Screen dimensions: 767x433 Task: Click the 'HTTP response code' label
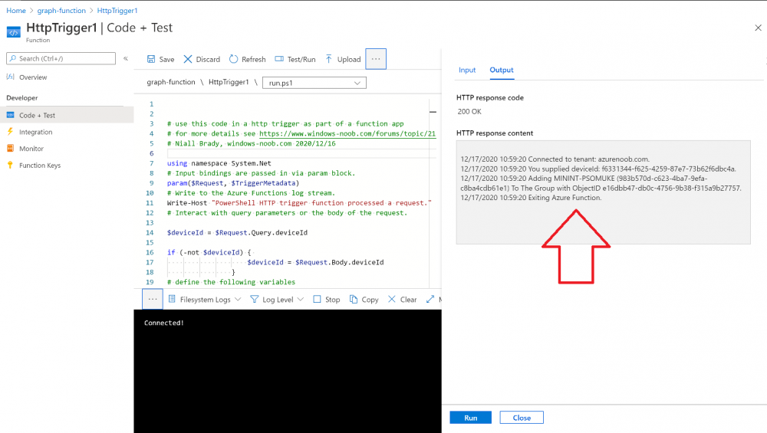(x=490, y=98)
